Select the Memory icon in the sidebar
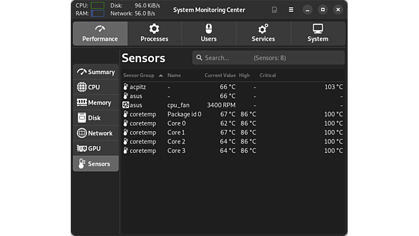This screenshot has width=419, height=236. click(82, 103)
